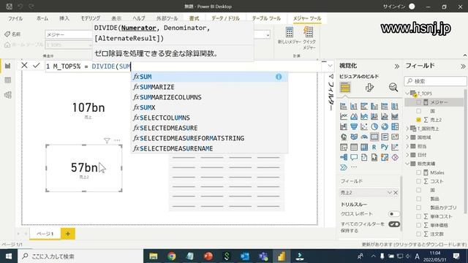The width and height of the screenshot is (468, 263).
Task: Pick SUMMARIZE from the autocomplete list
Action: [210, 87]
